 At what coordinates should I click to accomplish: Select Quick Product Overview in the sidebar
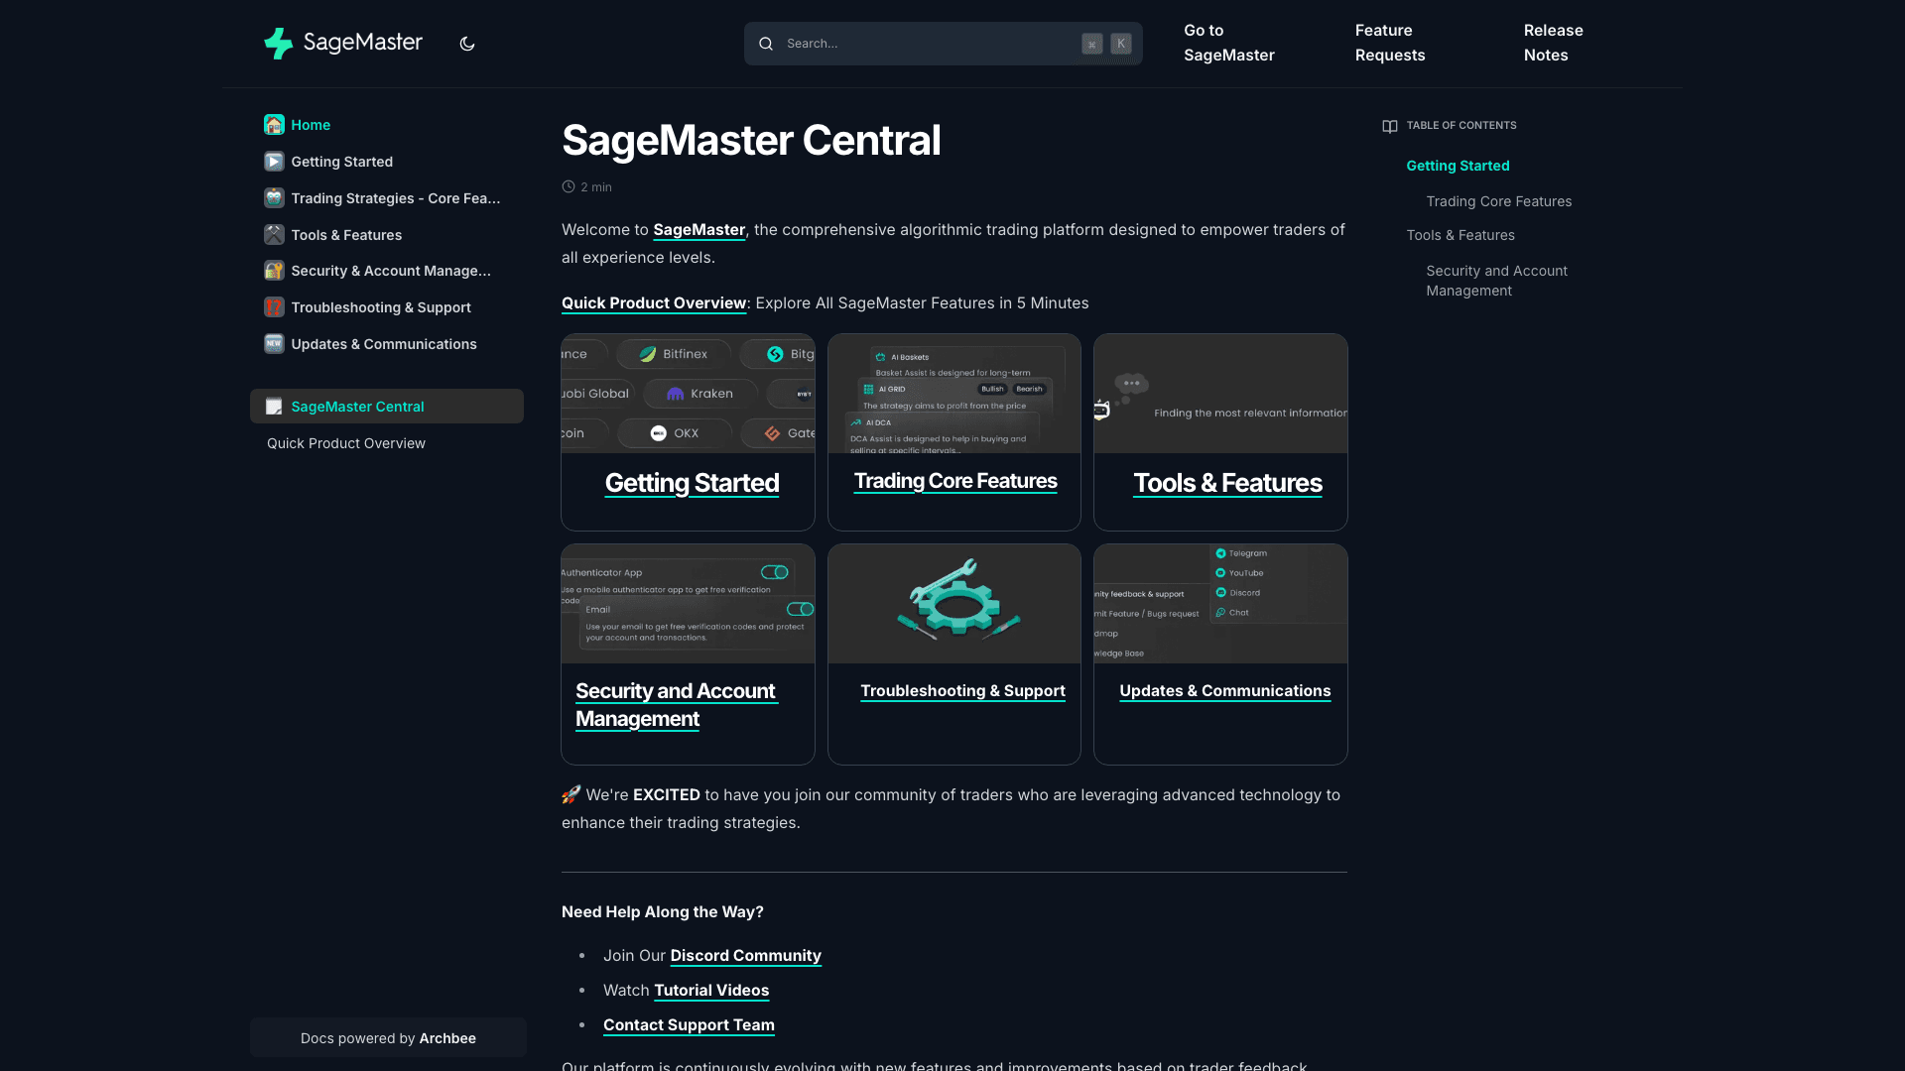coord(345,443)
